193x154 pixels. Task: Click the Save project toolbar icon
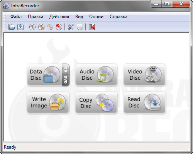[20, 27]
